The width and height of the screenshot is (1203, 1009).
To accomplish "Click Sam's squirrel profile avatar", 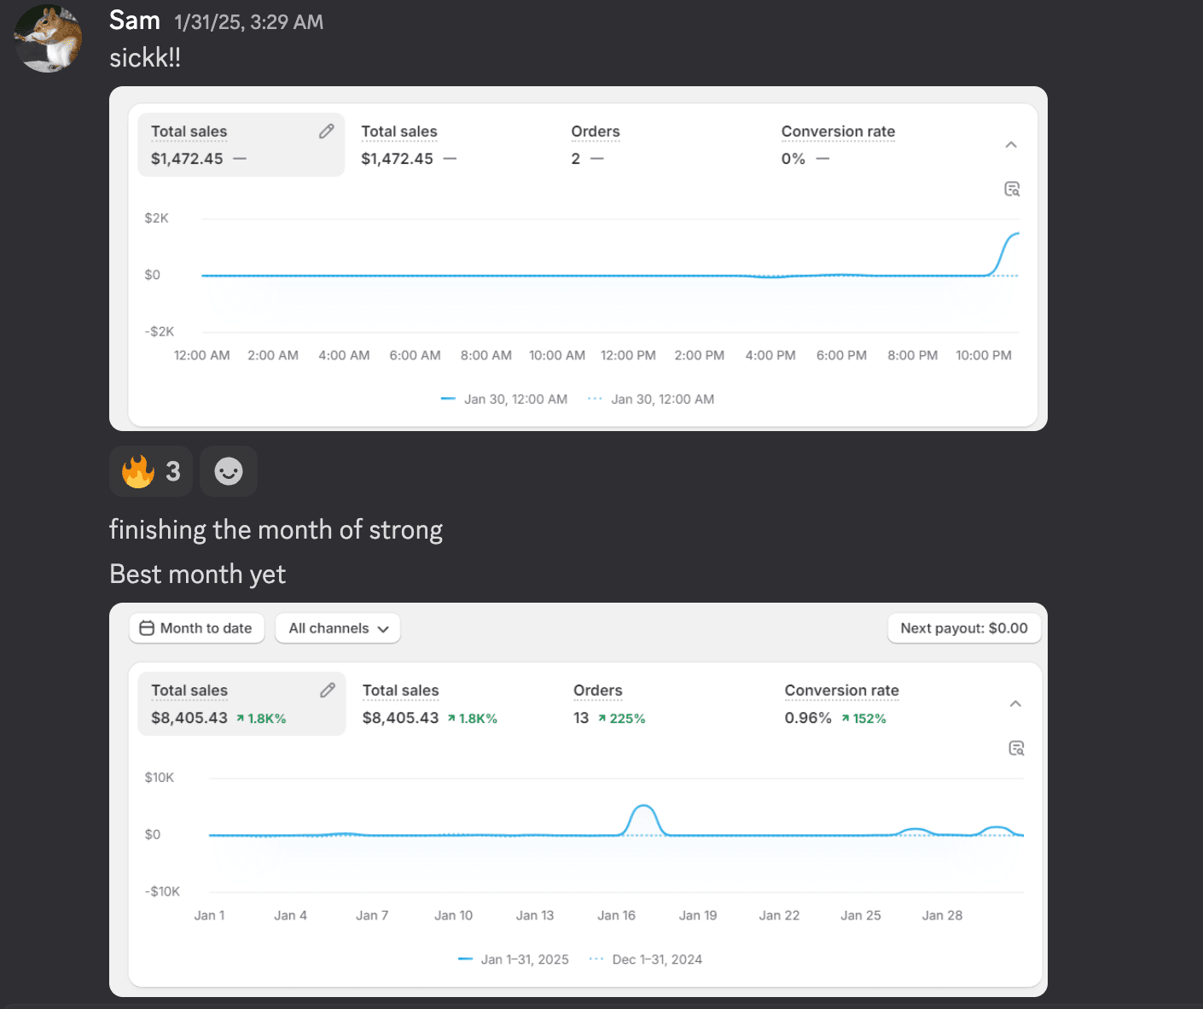I will pos(49,38).
